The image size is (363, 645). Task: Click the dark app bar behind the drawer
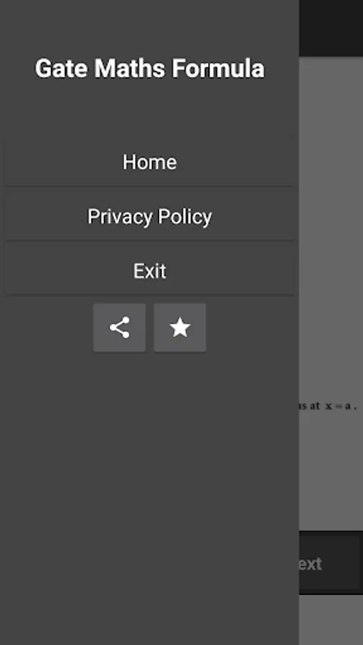tap(331, 28)
